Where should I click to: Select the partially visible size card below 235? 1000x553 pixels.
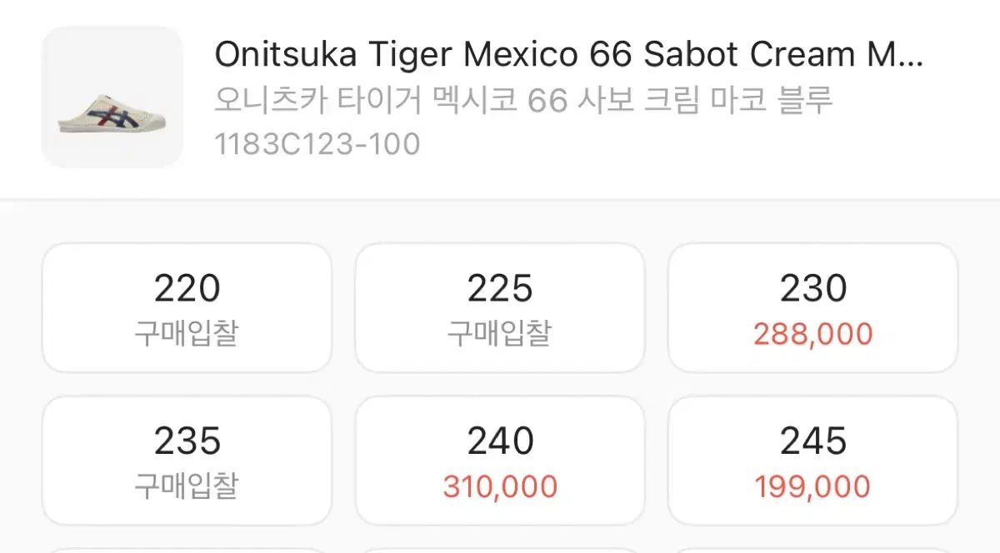tap(187, 551)
